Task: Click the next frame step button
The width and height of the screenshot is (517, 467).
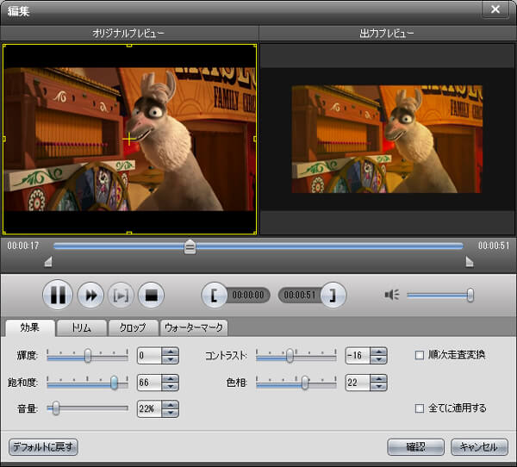Action: (121, 296)
